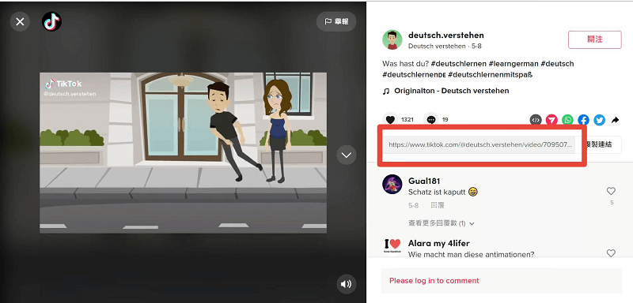
Task: Share video to Facebook
Action: click(x=583, y=119)
